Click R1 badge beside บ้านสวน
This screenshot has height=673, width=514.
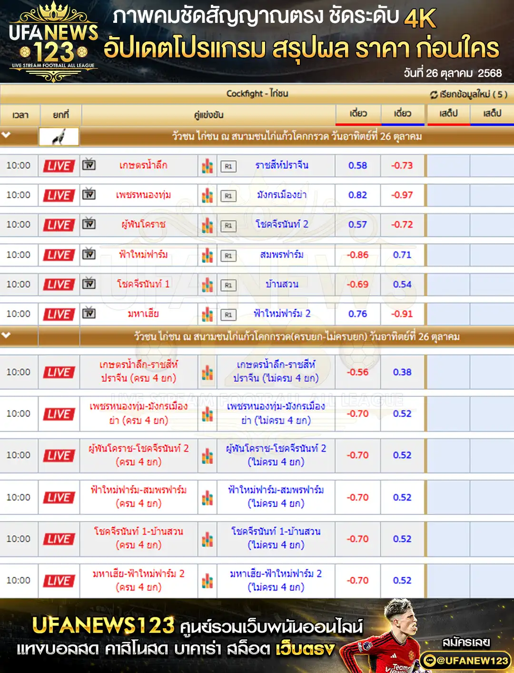pos(228,285)
